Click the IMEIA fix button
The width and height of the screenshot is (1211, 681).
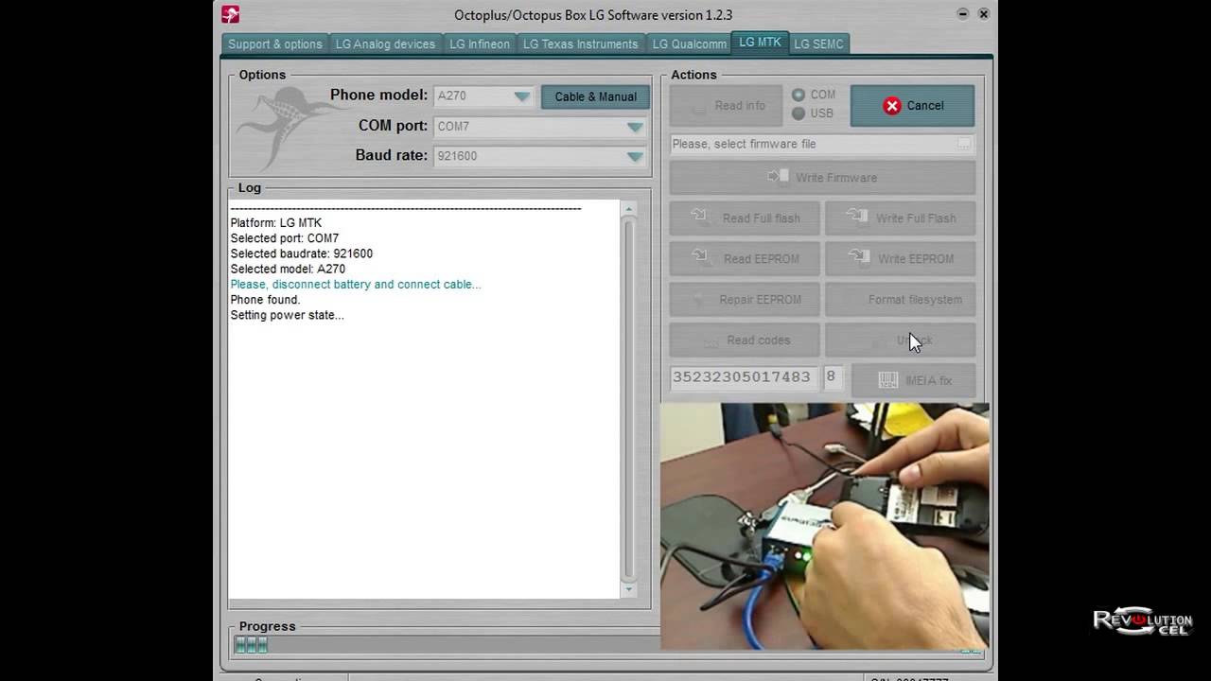coord(914,380)
